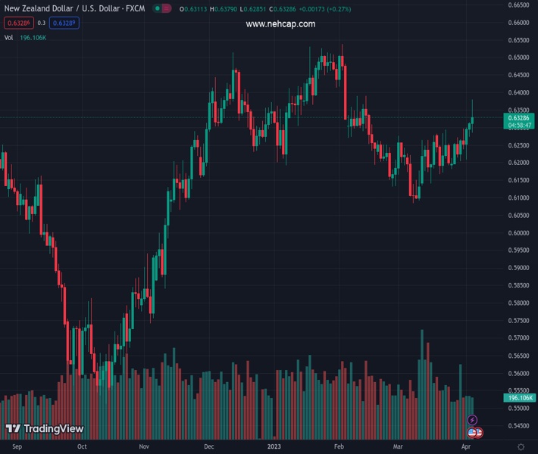Click the red sell price 0.63286 button
Image resolution: width=538 pixels, height=454 pixels.
pos(18,23)
